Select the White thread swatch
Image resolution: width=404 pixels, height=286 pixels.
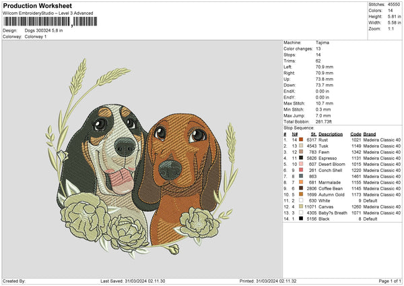point(301,200)
